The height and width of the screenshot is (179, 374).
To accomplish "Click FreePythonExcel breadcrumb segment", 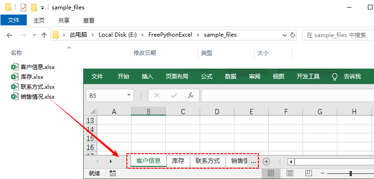I will [x=170, y=35].
